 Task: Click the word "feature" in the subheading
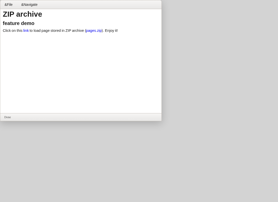[x=11, y=23]
